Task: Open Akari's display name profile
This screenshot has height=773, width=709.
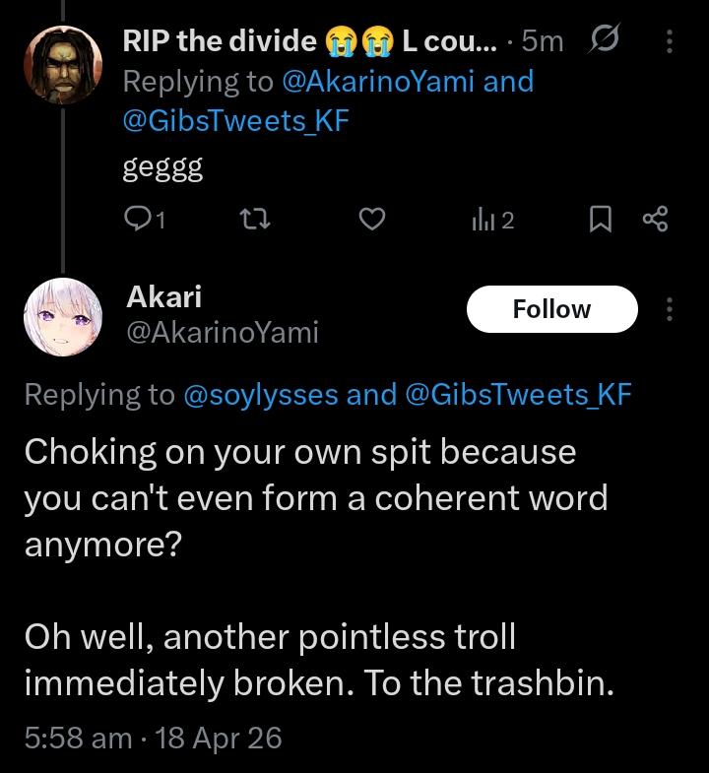Action: pos(163,295)
